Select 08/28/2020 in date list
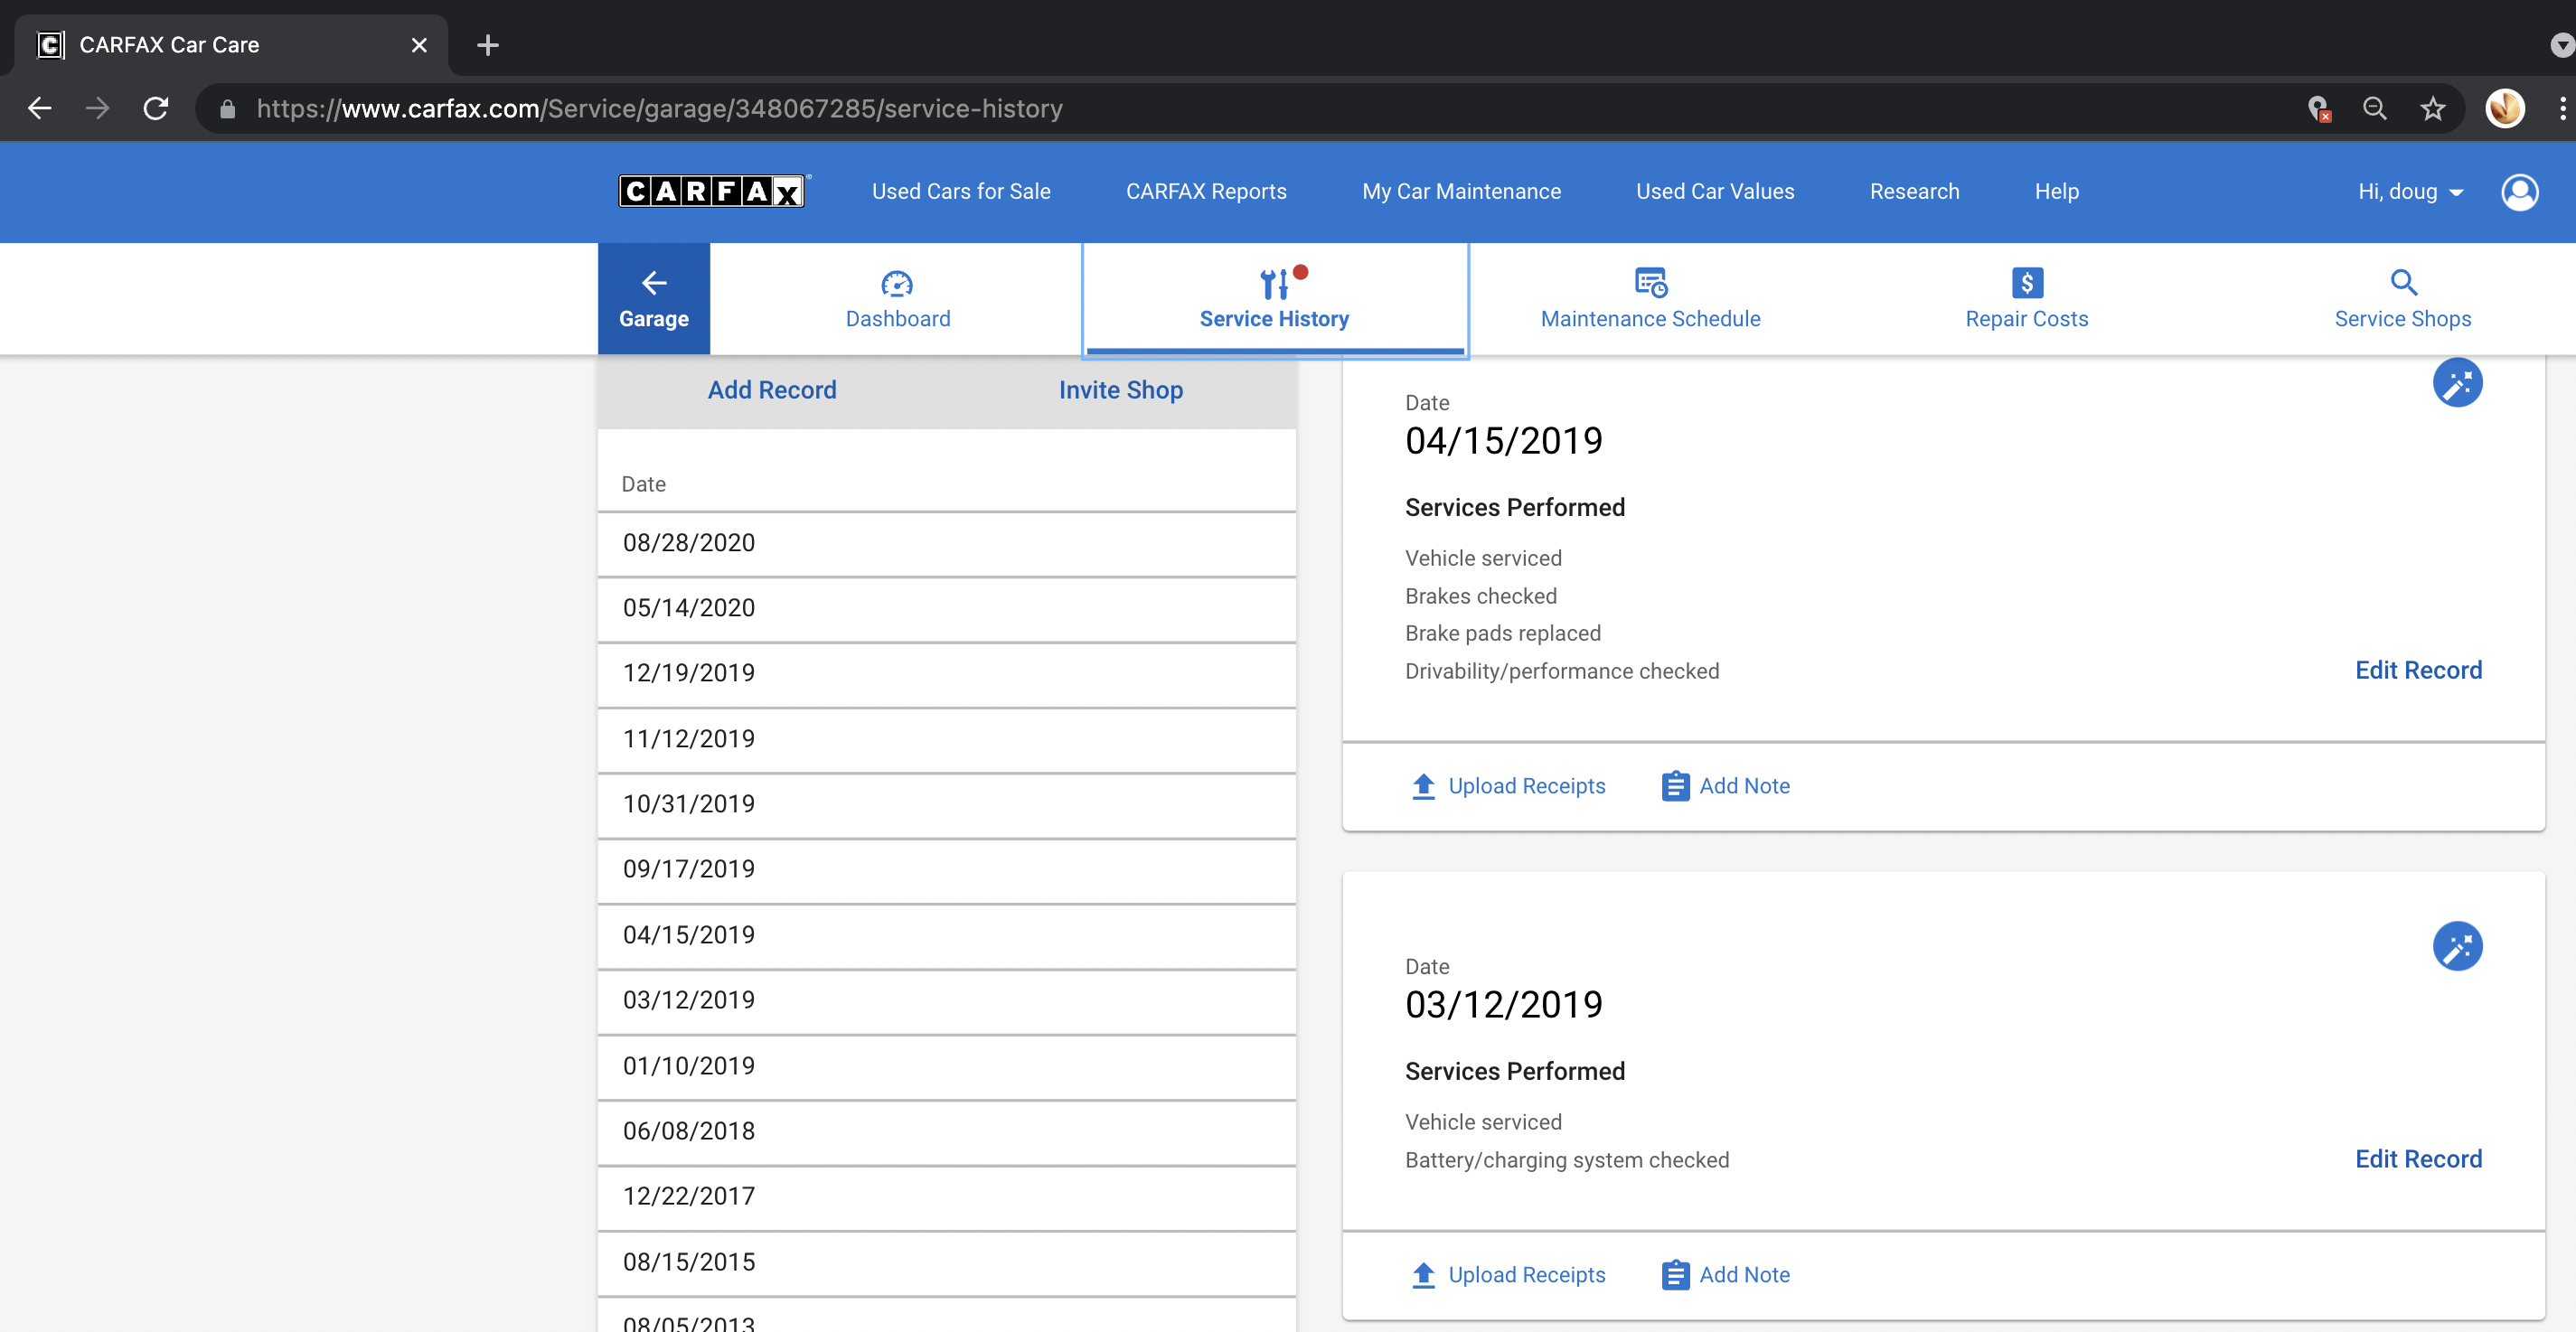The height and width of the screenshot is (1332, 2576). 946,543
